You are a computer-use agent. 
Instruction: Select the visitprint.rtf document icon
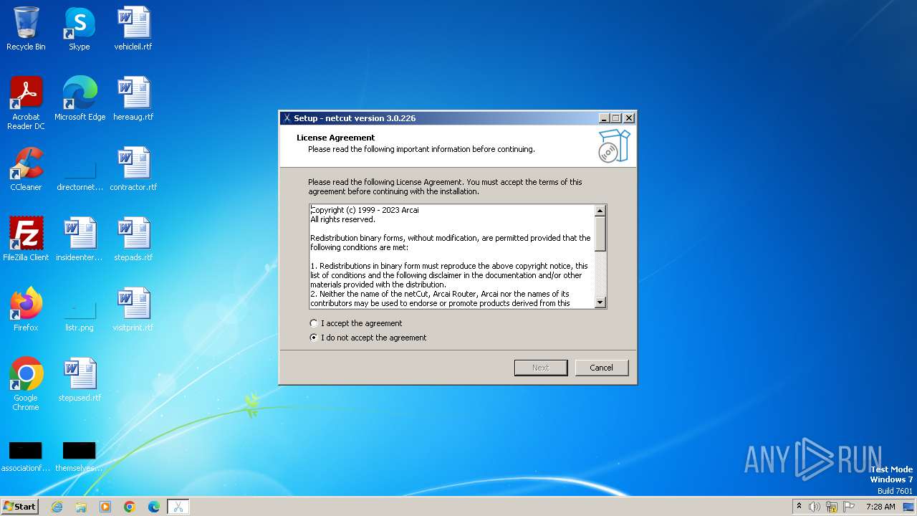coord(133,310)
